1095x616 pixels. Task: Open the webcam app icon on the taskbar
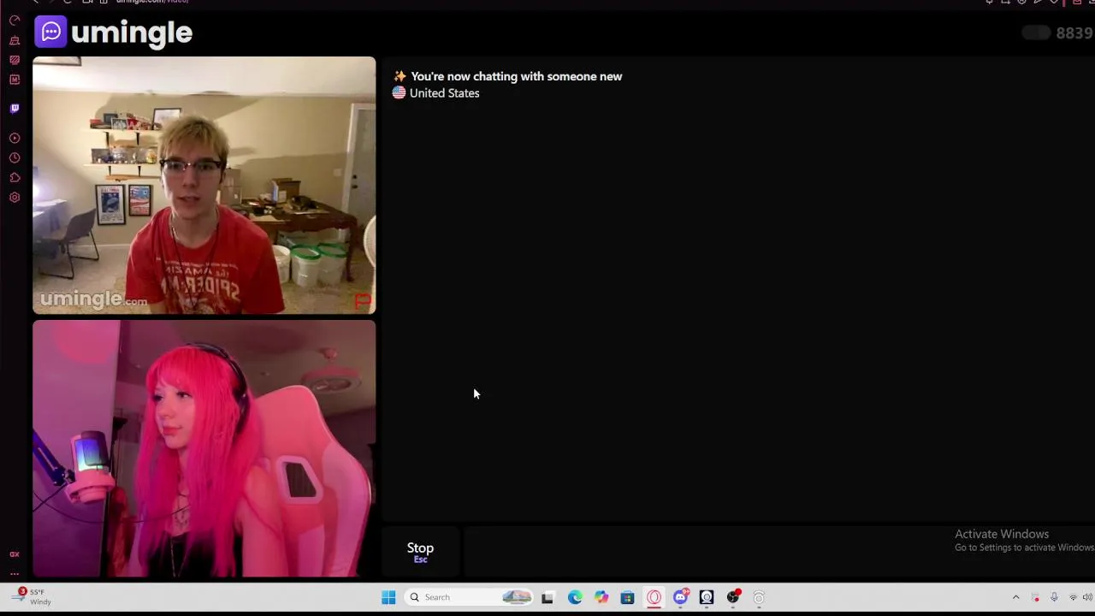707,597
